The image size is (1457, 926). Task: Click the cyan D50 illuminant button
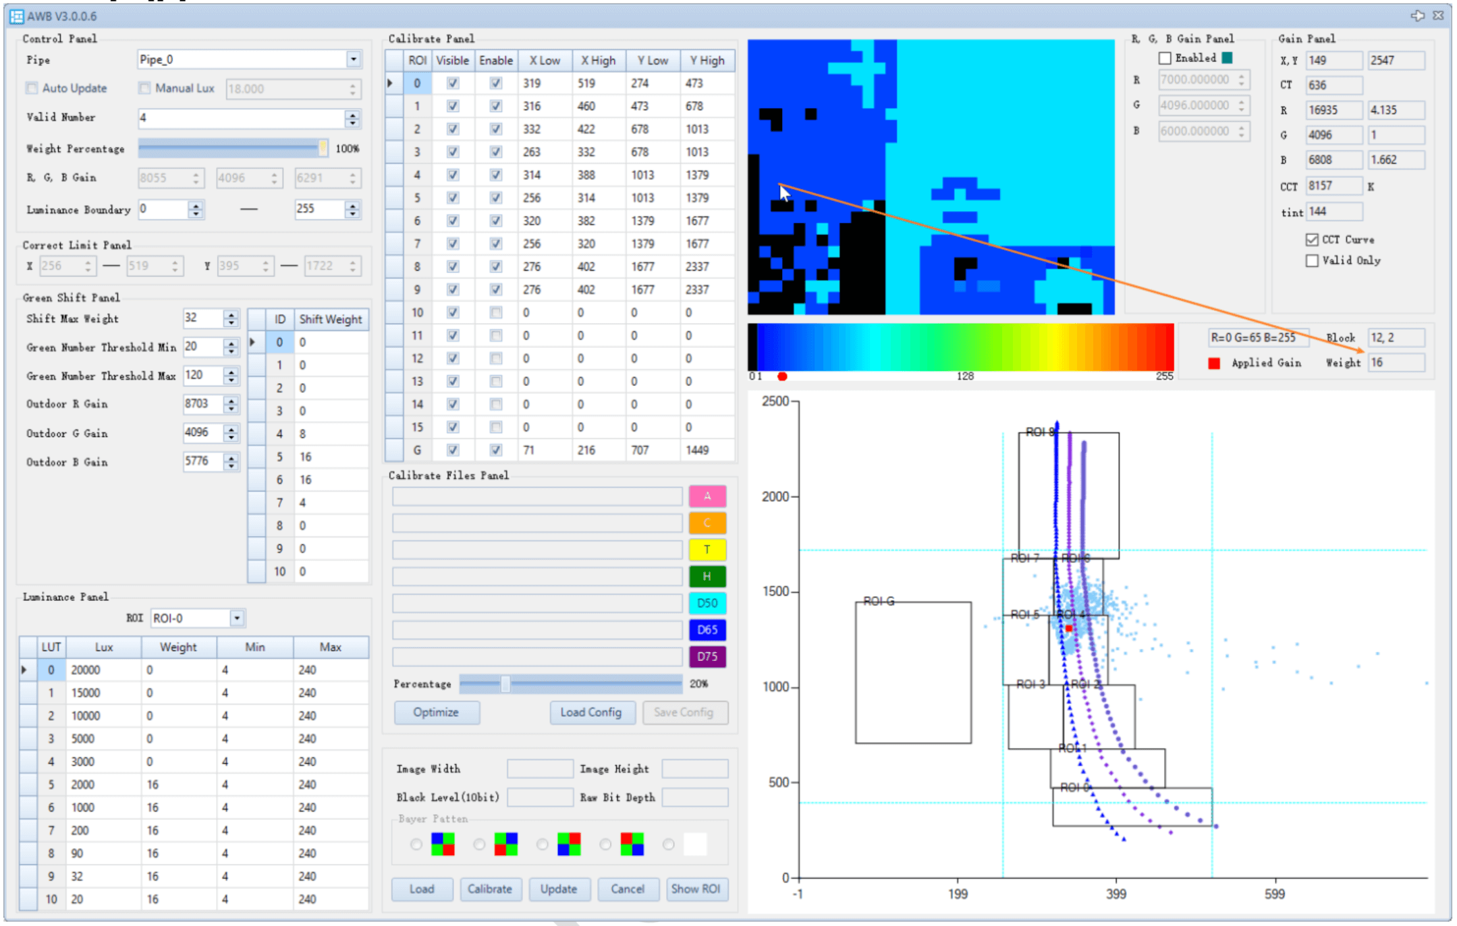(x=707, y=603)
